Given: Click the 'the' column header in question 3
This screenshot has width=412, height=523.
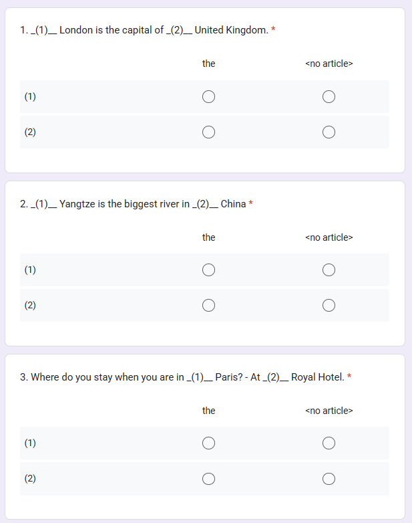Looking at the screenshot, I should [208, 411].
